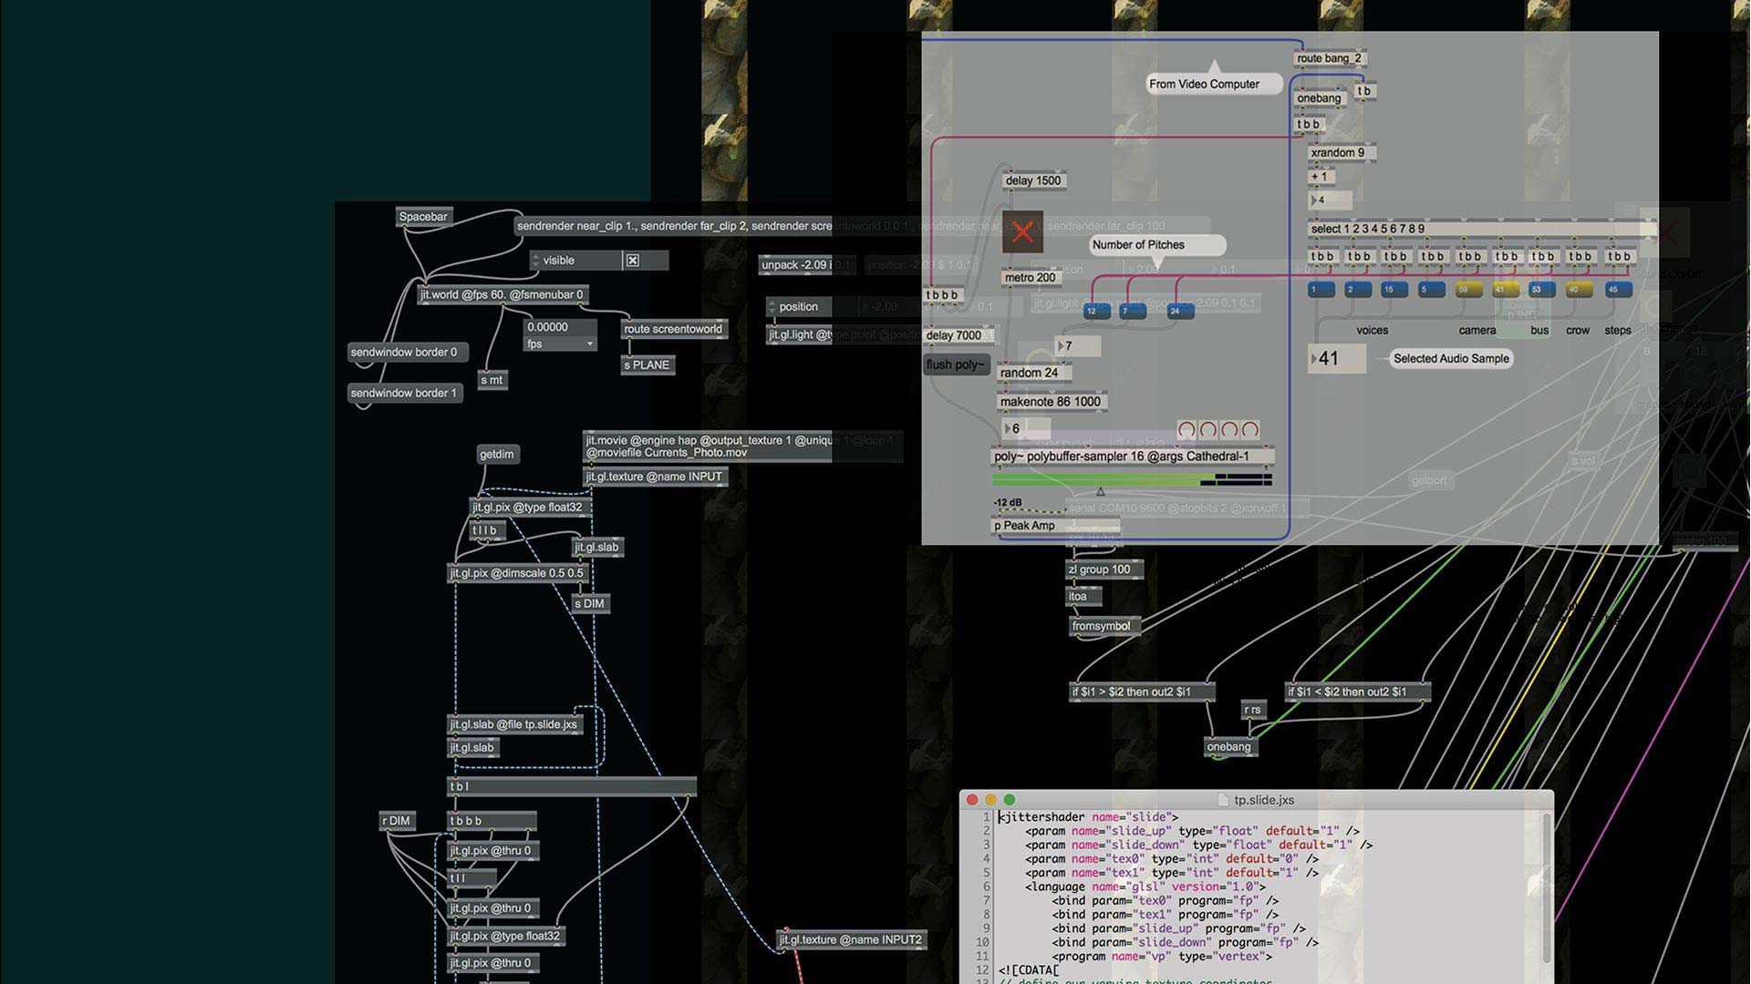Select the jit.gl.texture @name INPUT2 object

852,939
